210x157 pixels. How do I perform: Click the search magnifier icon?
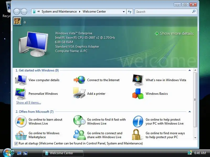194,12
